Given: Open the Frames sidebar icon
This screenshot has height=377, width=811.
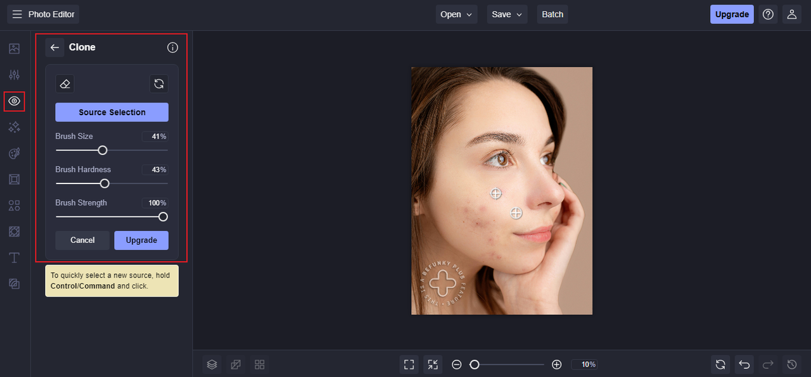Looking at the screenshot, I should [x=15, y=180].
